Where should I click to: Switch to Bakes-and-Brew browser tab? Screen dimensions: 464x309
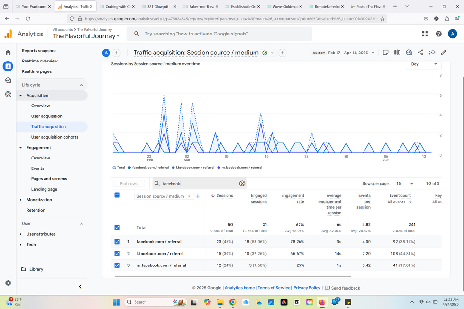coord(200,6)
